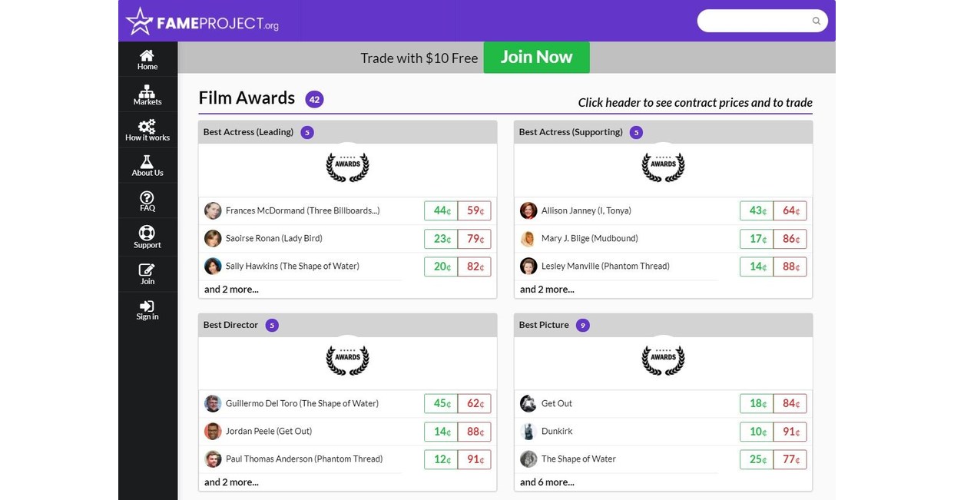Click the 14¢ price for Lesley Manville

coord(757,267)
